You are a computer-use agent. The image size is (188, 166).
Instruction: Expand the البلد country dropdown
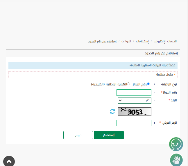tap(134, 100)
